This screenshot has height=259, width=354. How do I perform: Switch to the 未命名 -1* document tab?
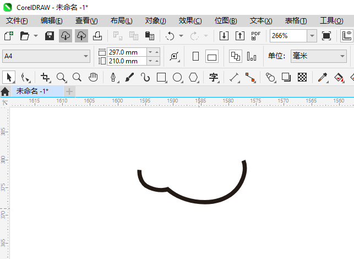coord(37,91)
